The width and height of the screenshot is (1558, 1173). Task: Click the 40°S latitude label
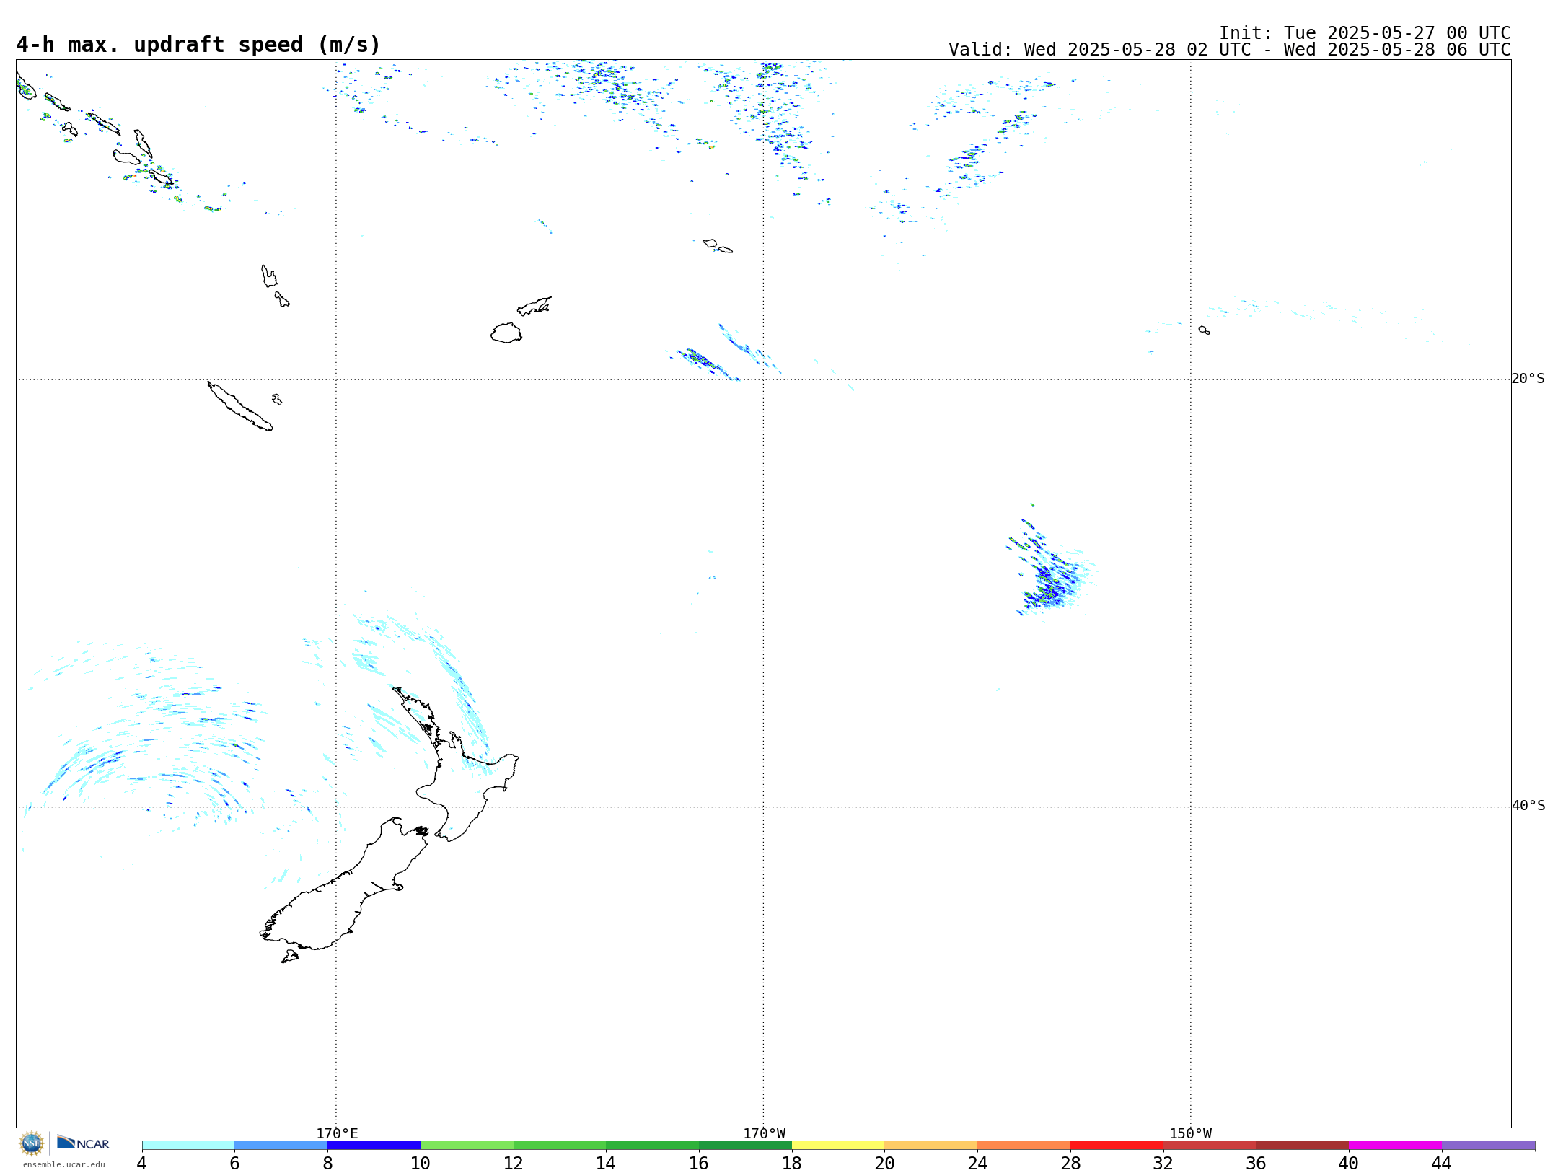pos(1528,806)
